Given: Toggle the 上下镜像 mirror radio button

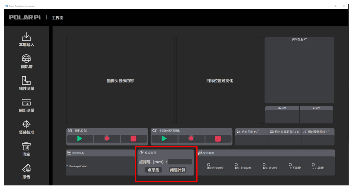Looking at the screenshot, I should (x=290, y=165).
